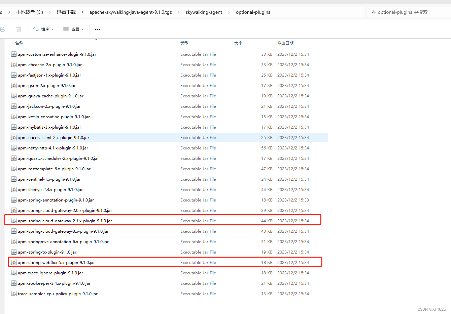The height and width of the screenshot is (314, 451).
Task: Click 56 KB size of apm-netty-http row
Action: point(267,148)
